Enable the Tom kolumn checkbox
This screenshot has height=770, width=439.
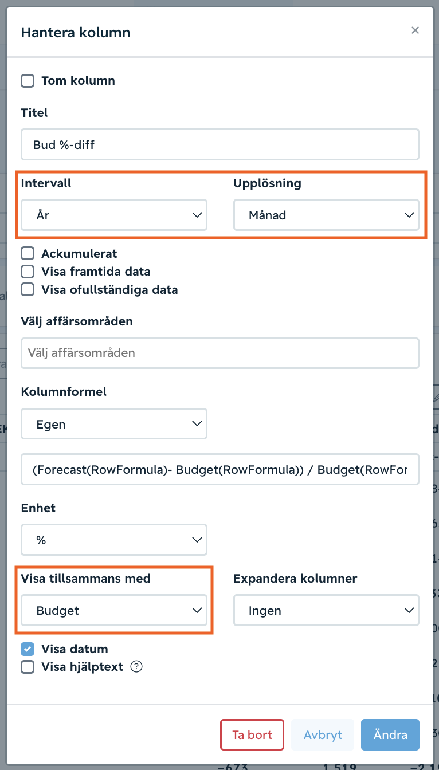tap(28, 81)
